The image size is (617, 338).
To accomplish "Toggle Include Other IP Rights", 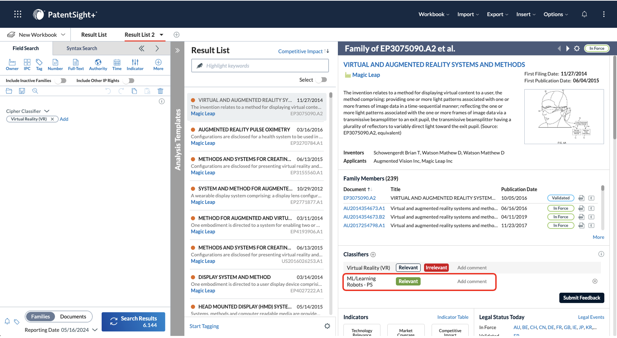I will tap(129, 81).
